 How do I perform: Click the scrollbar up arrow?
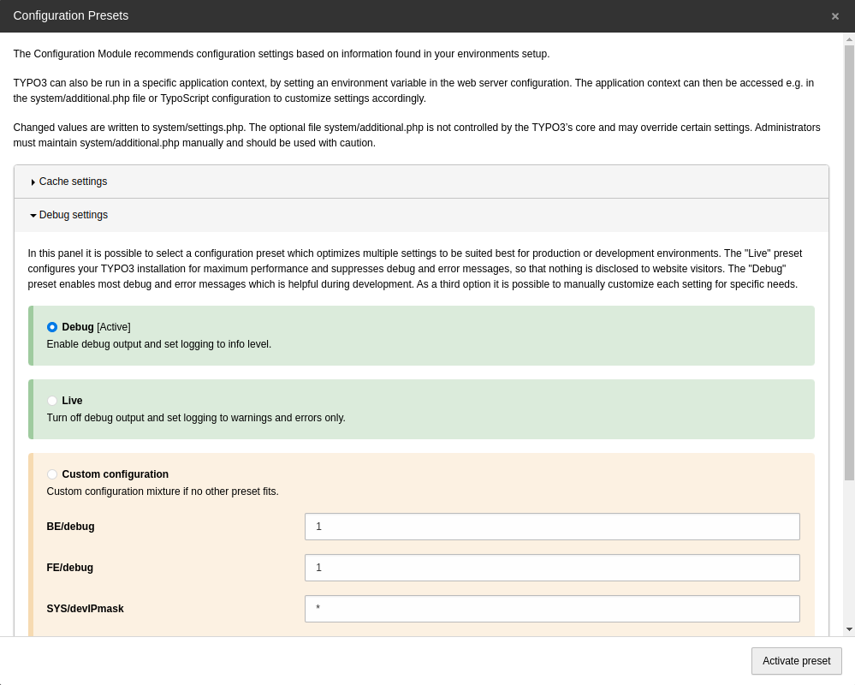[x=849, y=39]
